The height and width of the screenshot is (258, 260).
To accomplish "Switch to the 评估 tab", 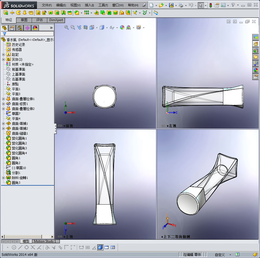I will (39, 20).
